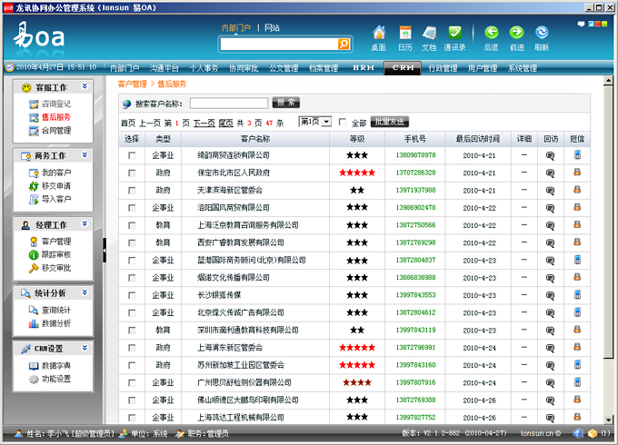Click the speaker icon in status bar
Image resolution: width=618 pixels, height=445 pixels.
coord(578,433)
